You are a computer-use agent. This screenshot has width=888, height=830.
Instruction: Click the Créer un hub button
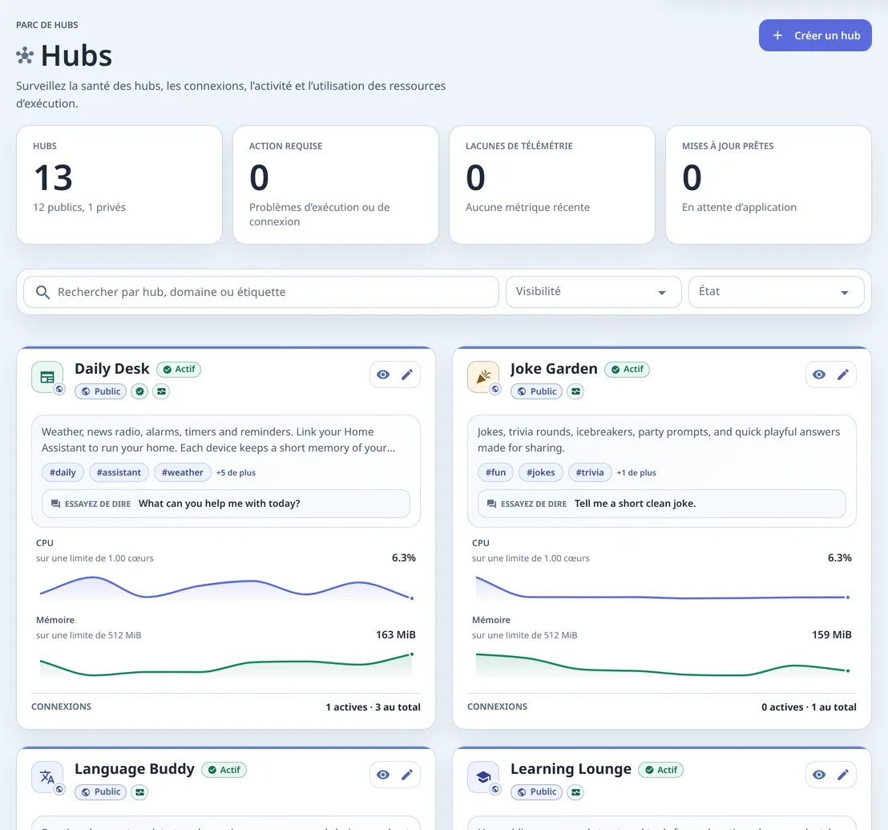[815, 35]
